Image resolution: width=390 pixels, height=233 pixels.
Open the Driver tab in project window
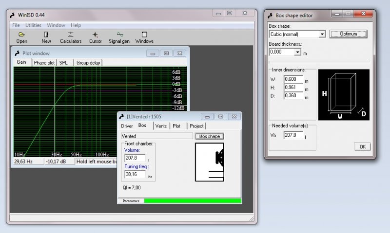tap(127, 126)
